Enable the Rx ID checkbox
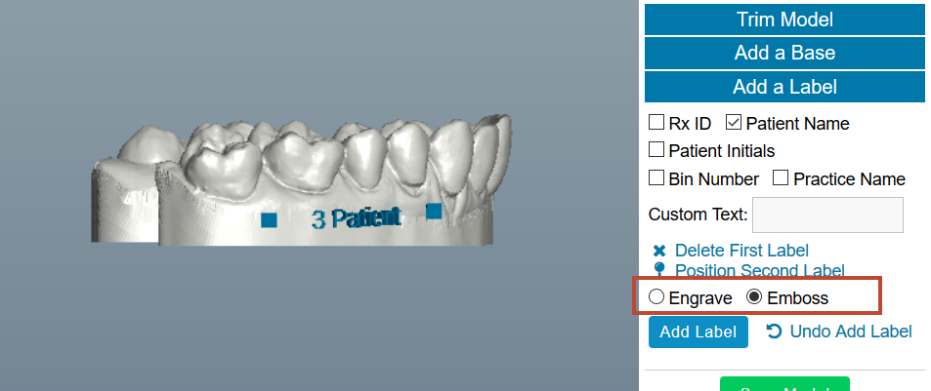 [656, 123]
